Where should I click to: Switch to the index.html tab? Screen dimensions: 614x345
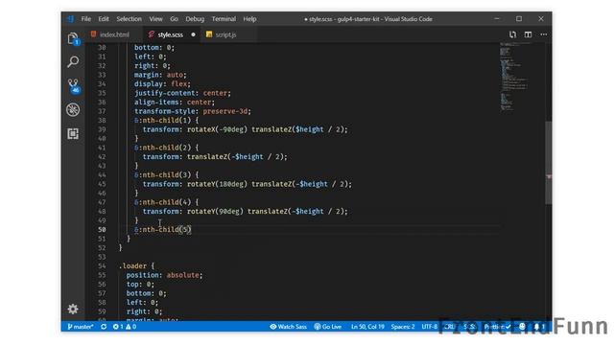coord(114,34)
